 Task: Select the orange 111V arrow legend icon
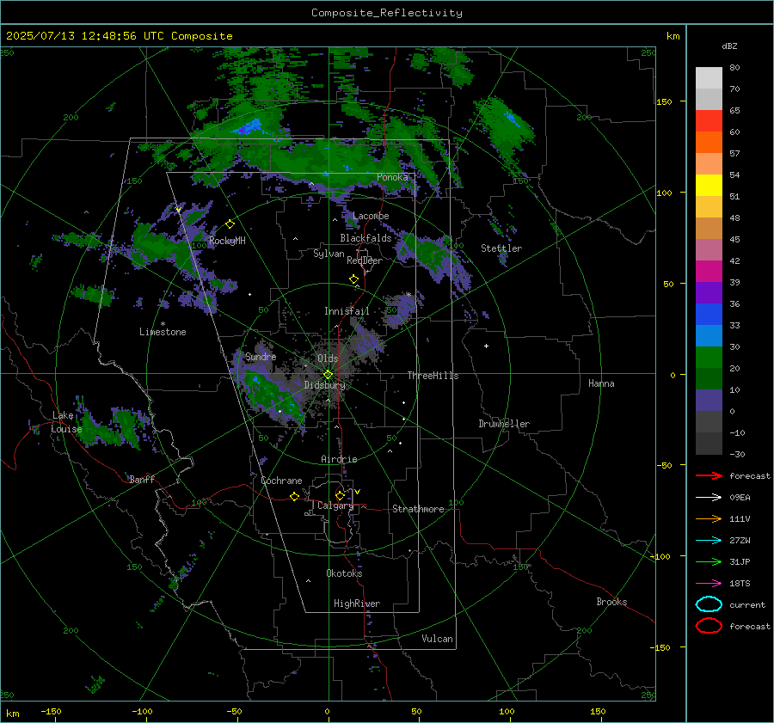pyautogui.click(x=709, y=518)
